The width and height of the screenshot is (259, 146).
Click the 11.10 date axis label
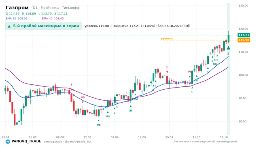pos(197,137)
